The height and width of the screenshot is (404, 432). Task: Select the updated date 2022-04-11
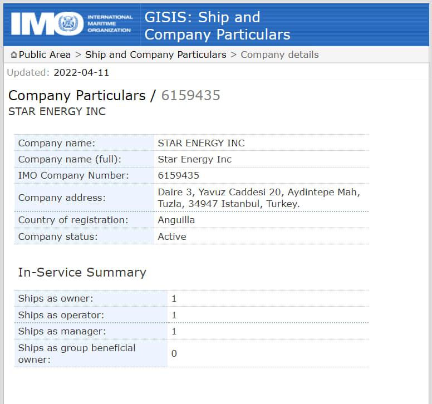[81, 72]
